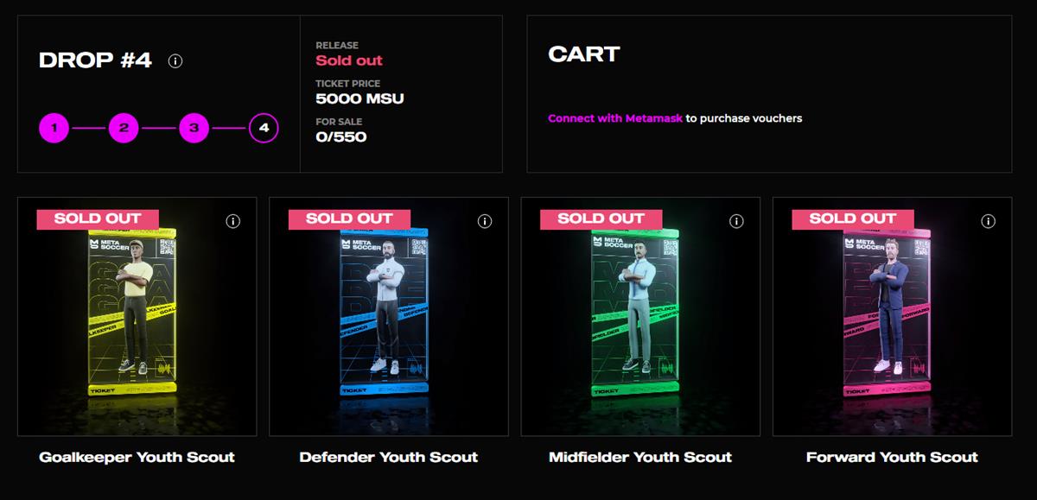
Task: Open info icon on Goalkeeper Youth Scout card
Action: point(233,221)
